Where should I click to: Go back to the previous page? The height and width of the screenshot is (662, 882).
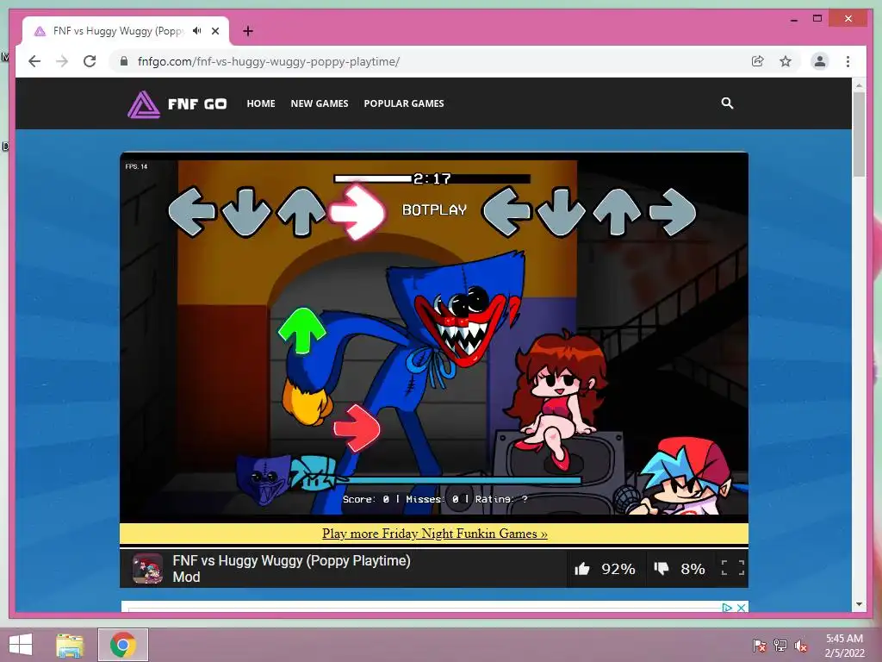click(34, 61)
